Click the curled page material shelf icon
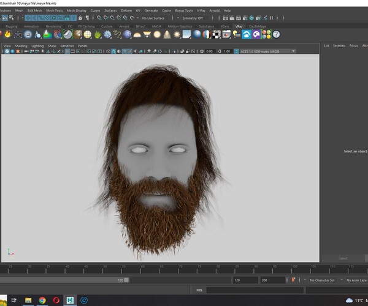 (x=68, y=34)
